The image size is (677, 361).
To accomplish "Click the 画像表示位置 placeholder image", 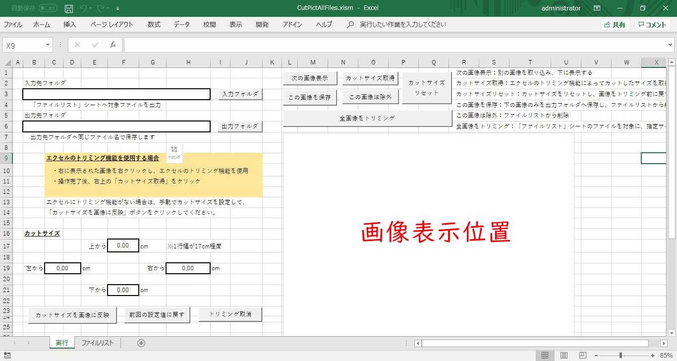I will 429,235.
